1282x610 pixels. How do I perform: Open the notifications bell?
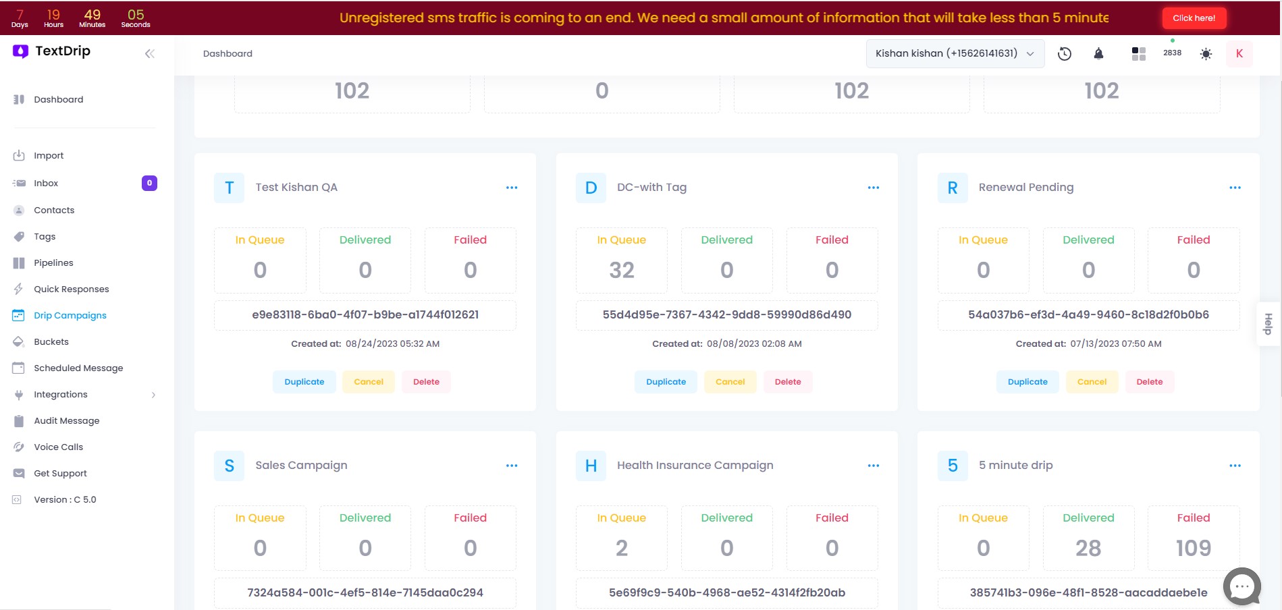(1098, 54)
